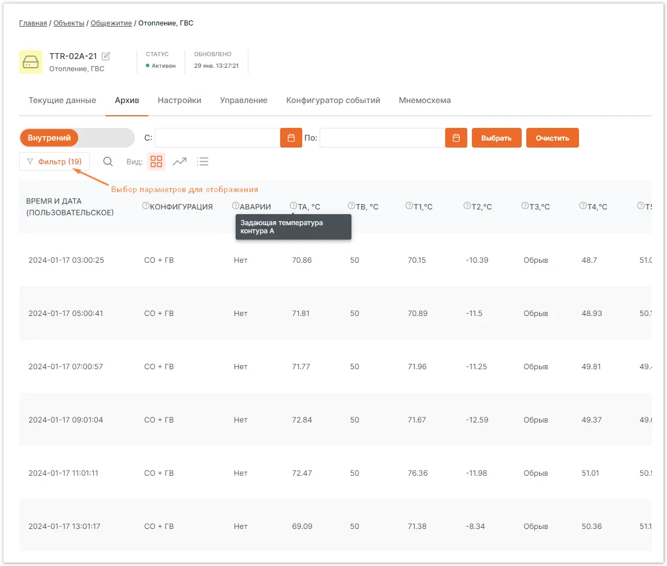Click the ТА value 70.86
Screen dimensions: 667x566
[302, 260]
